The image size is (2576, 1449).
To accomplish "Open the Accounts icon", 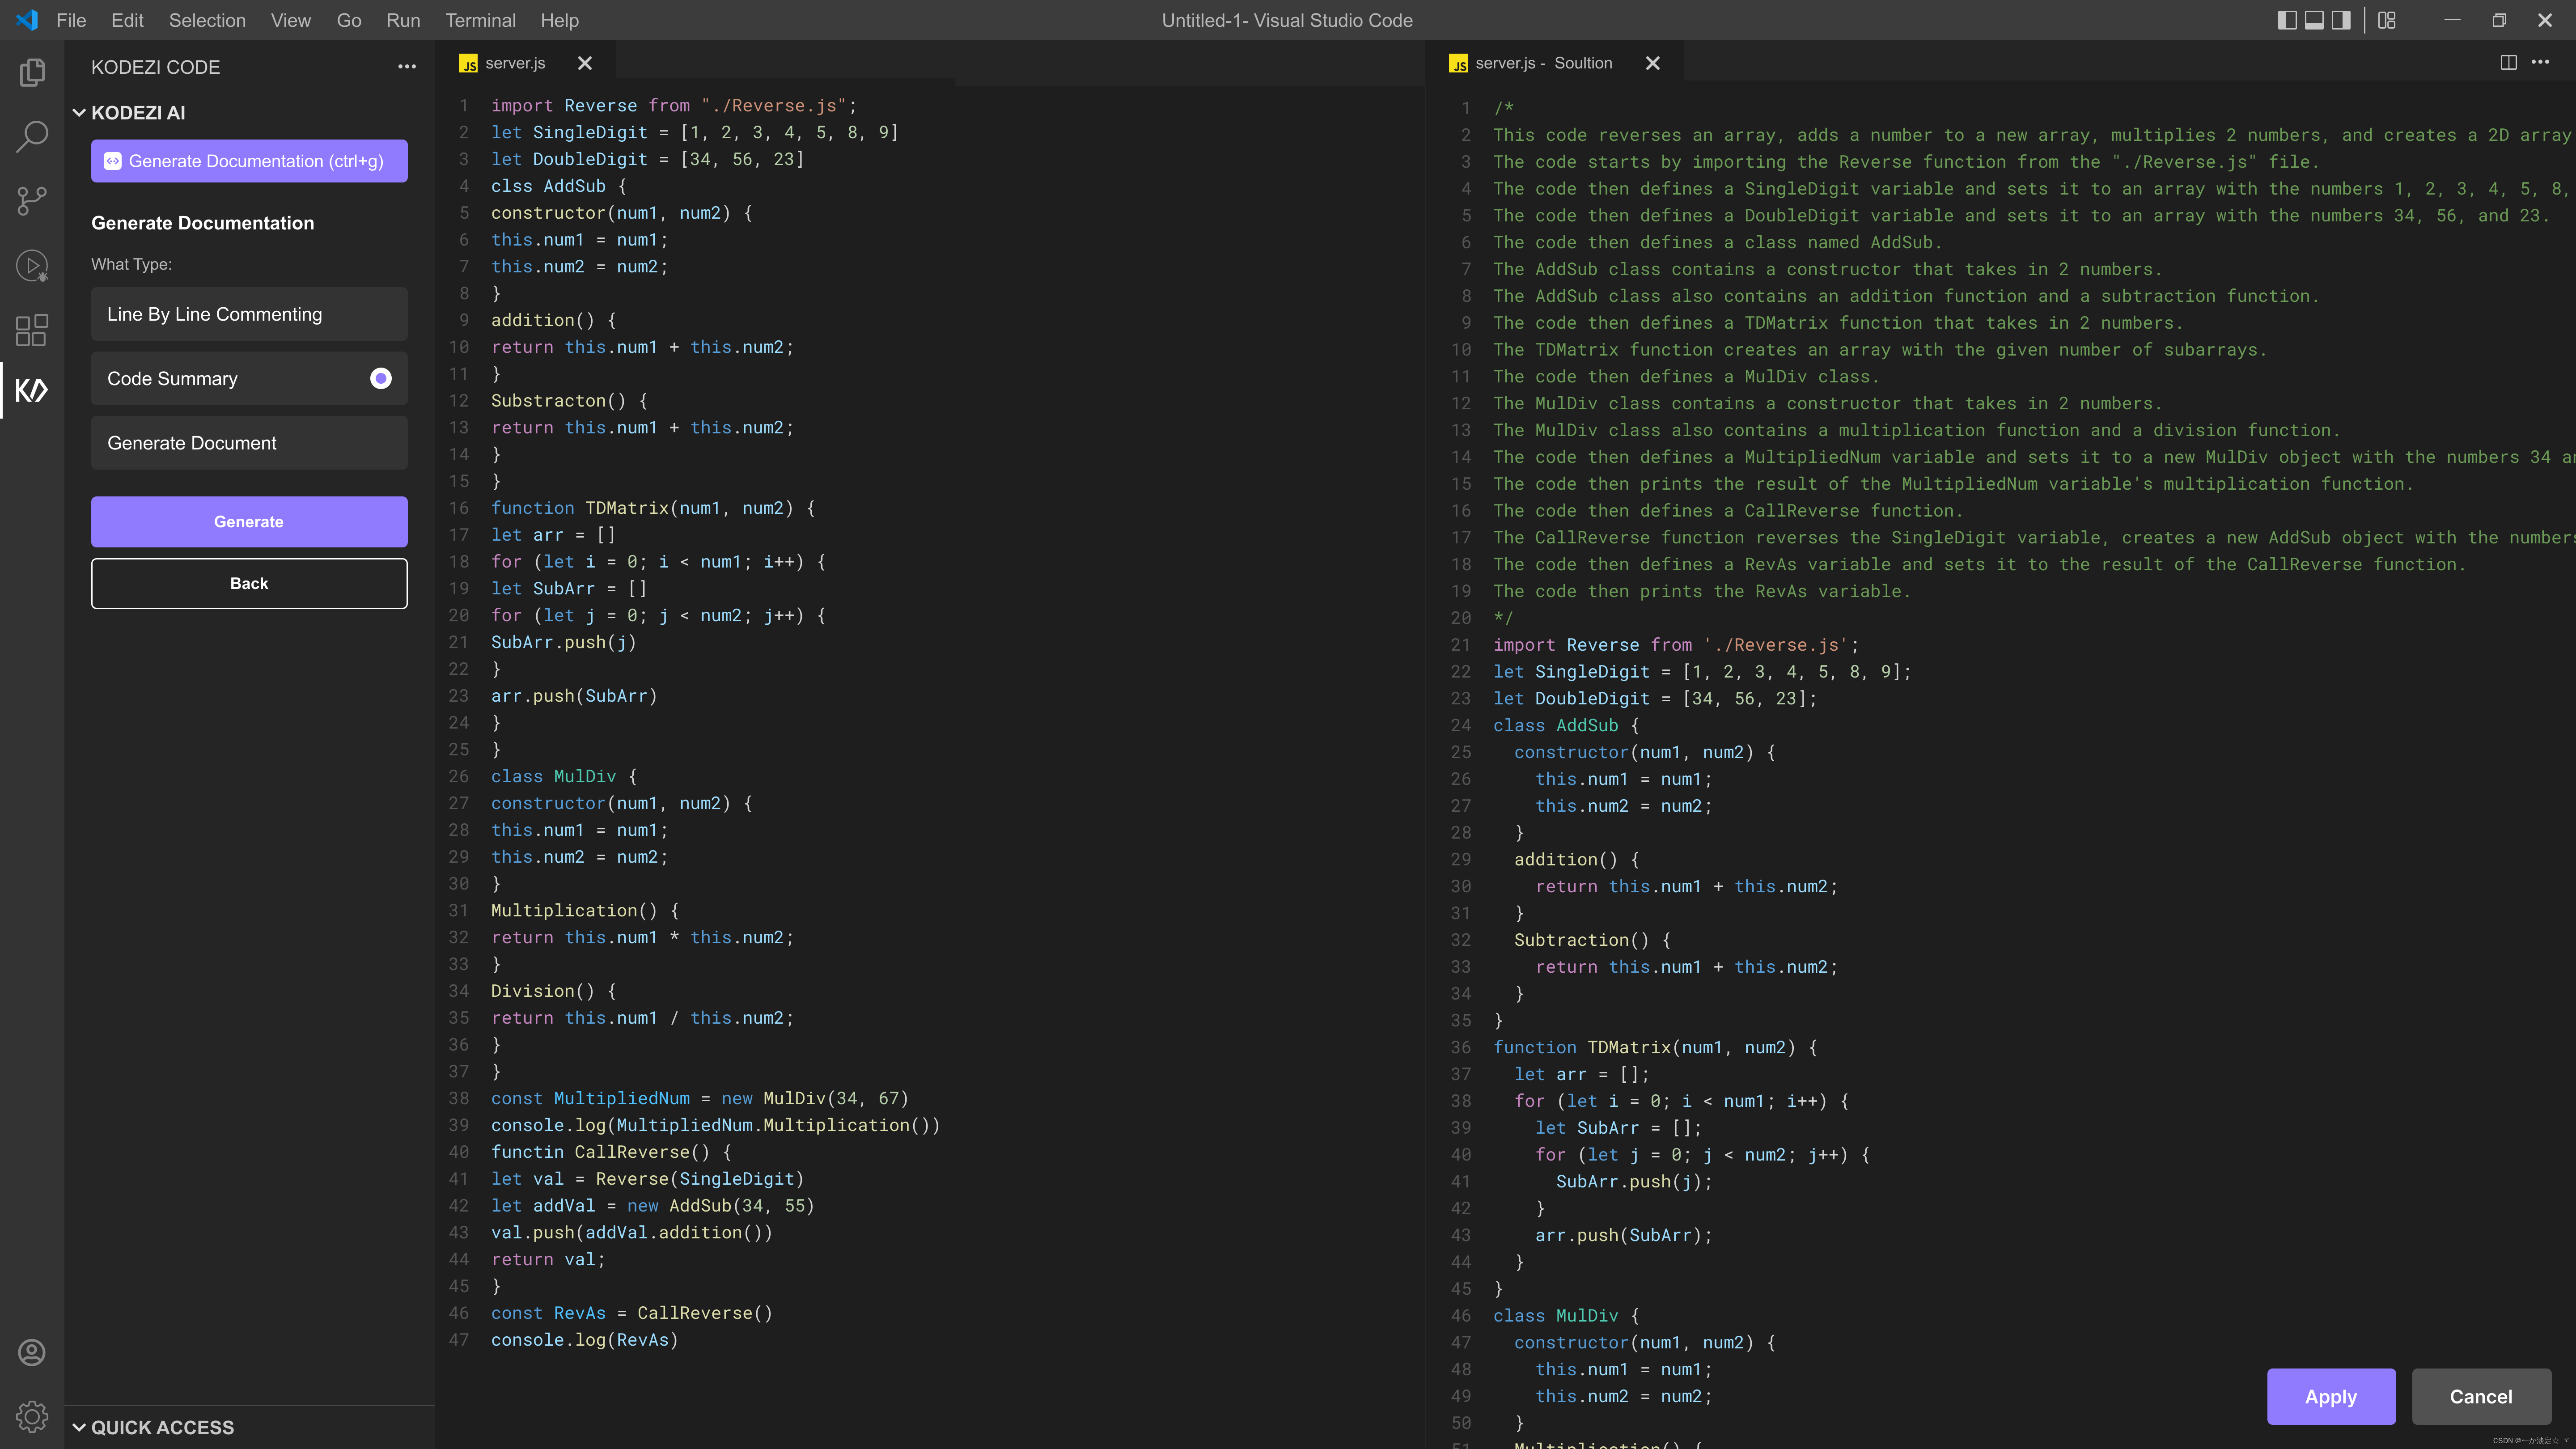I will coord(32,1352).
